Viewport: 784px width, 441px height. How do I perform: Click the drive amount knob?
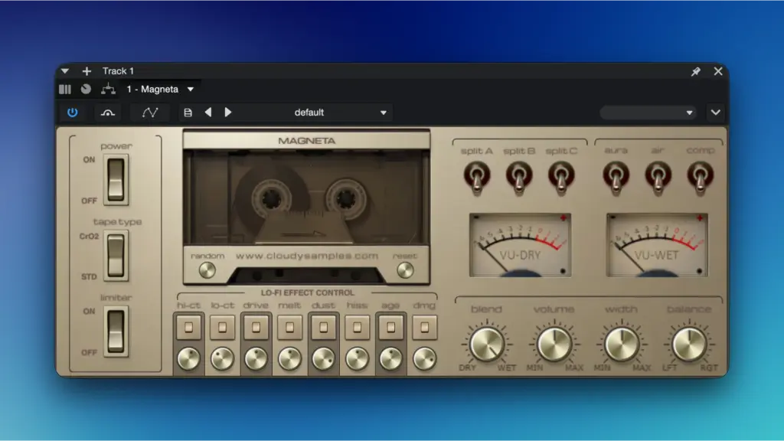point(256,359)
